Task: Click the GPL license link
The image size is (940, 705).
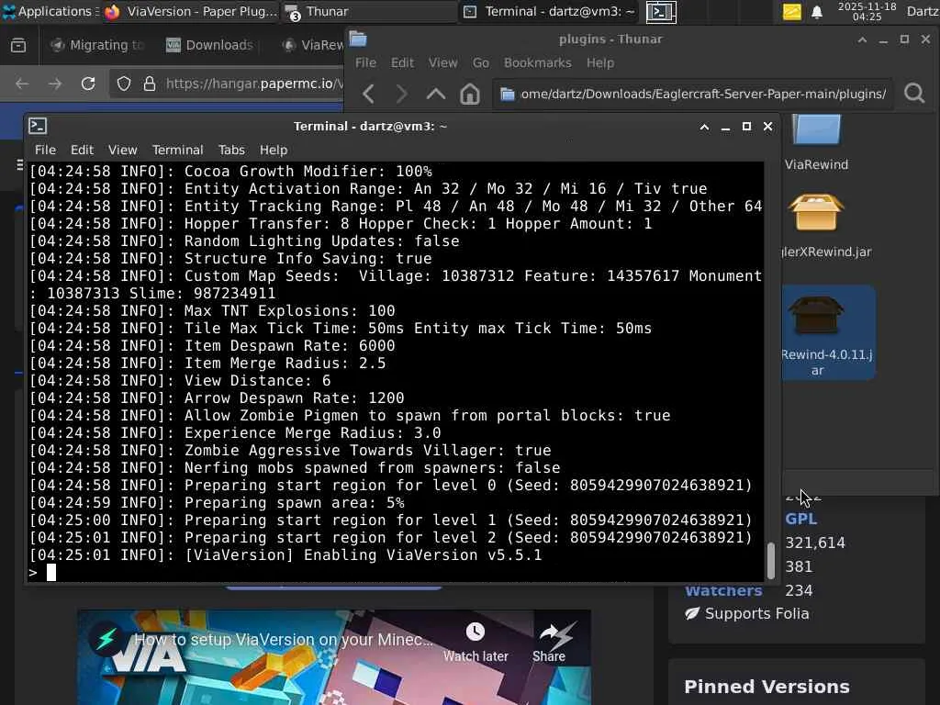Action: pos(800,520)
